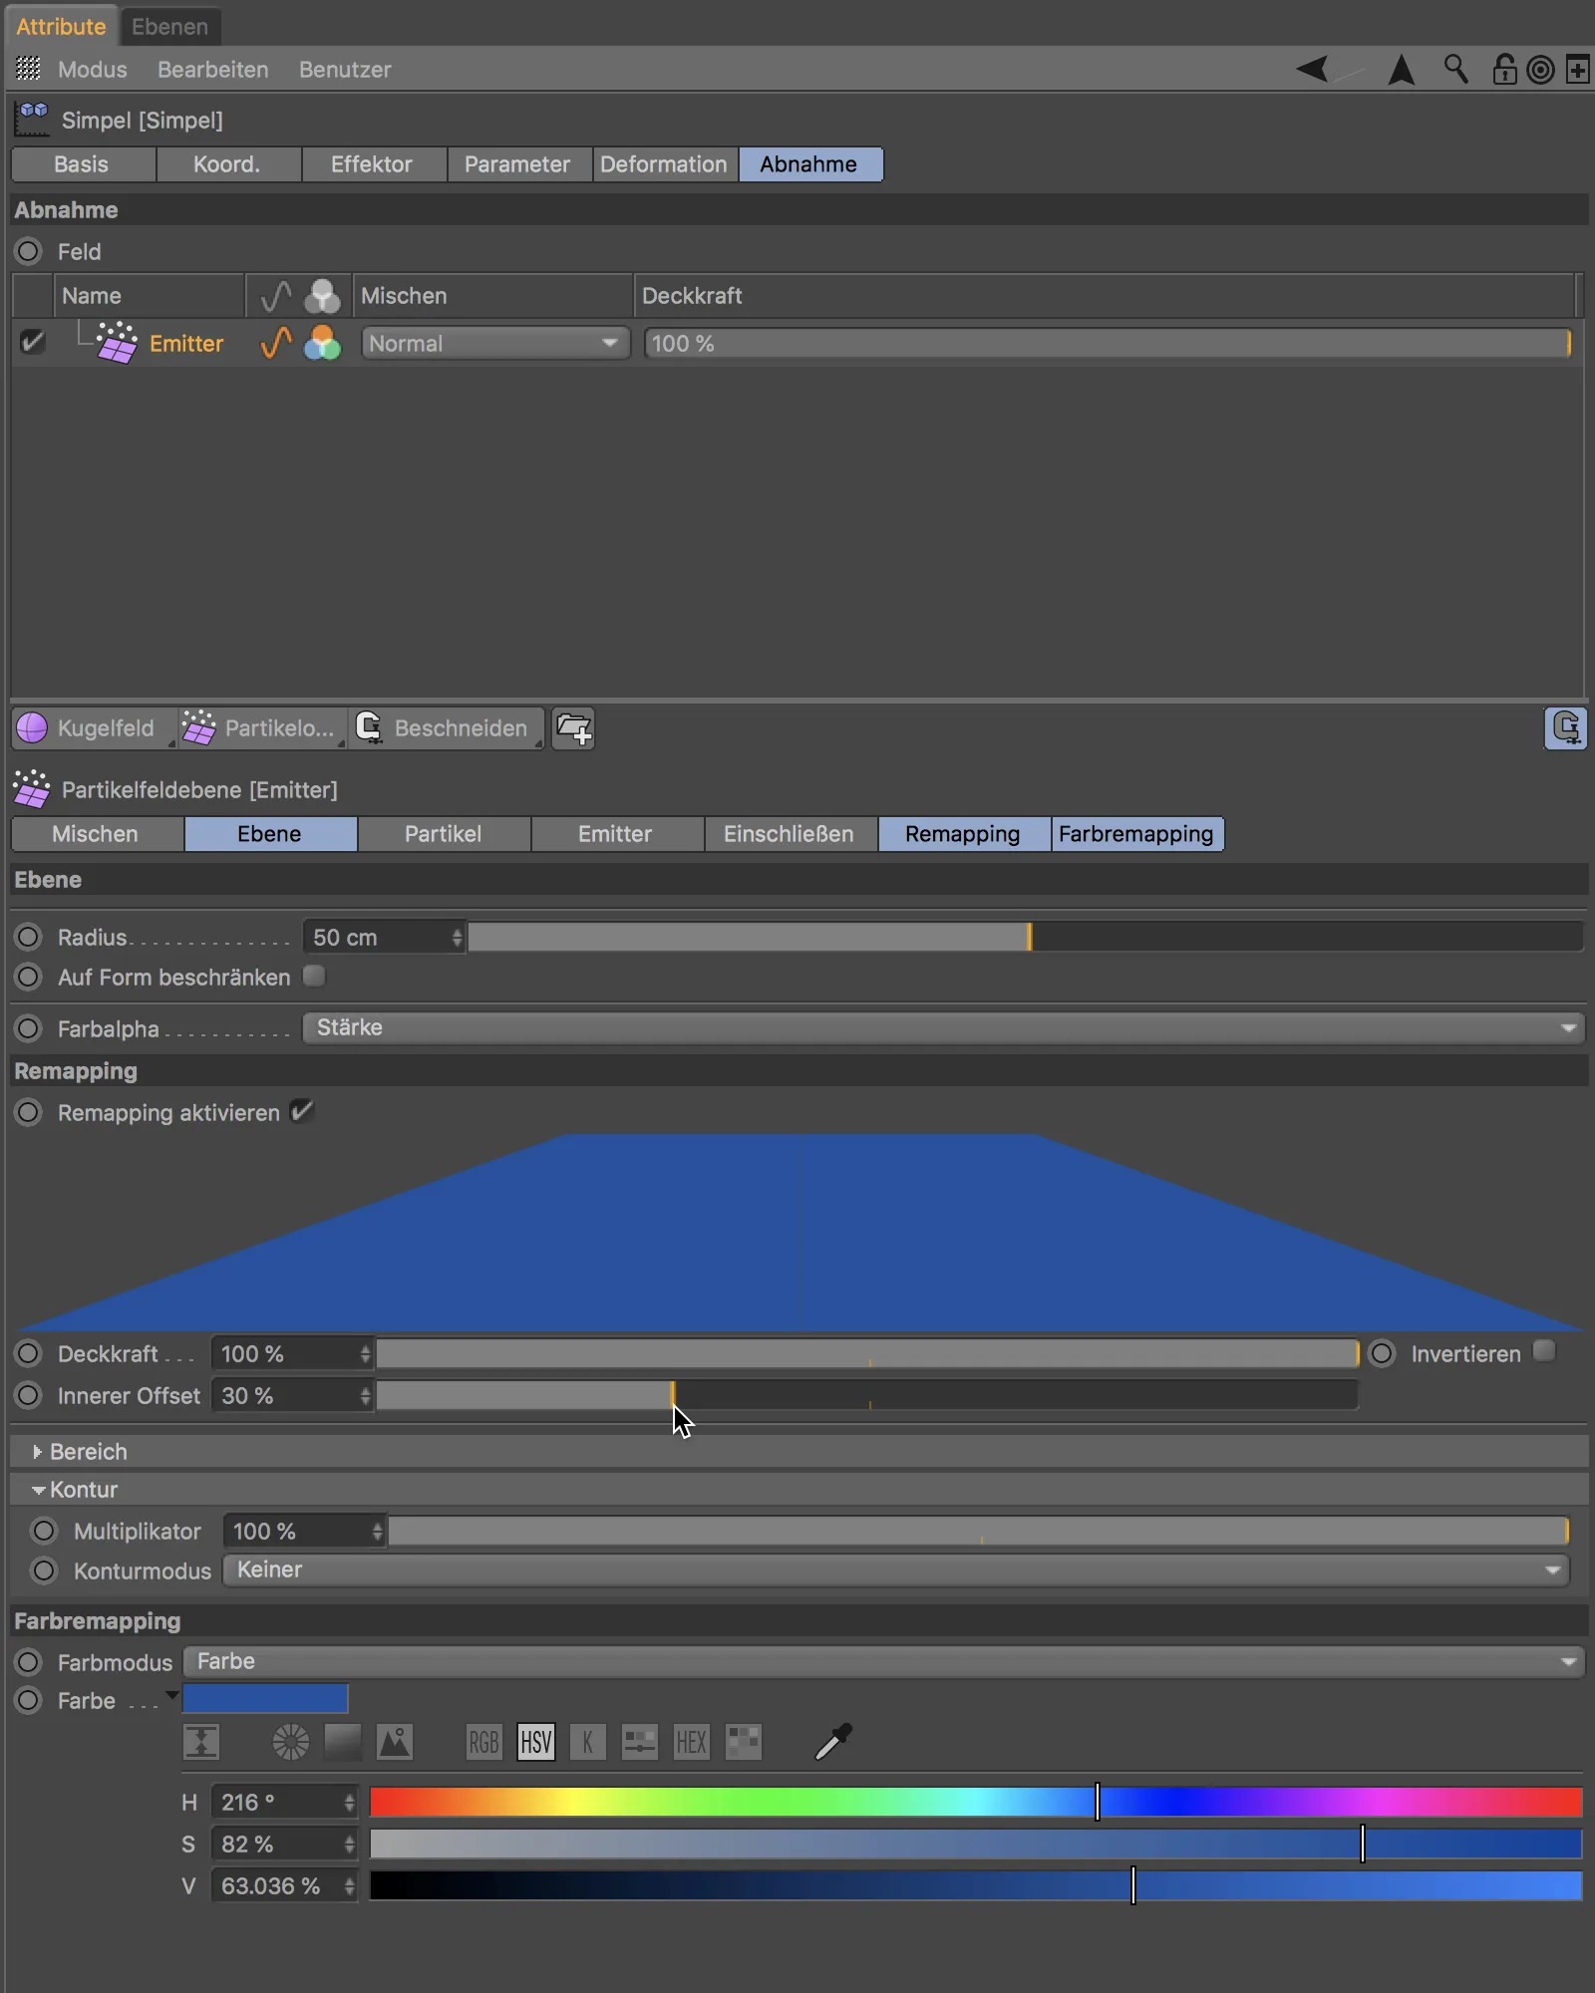Enable the Invertieren checkbox
The image size is (1595, 1993).
pos(1544,1351)
